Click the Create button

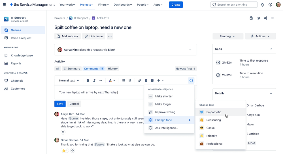[176, 5]
